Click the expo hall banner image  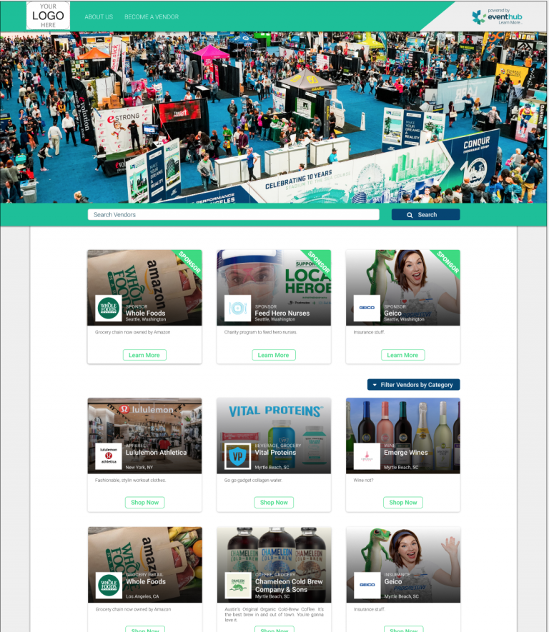(274, 117)
